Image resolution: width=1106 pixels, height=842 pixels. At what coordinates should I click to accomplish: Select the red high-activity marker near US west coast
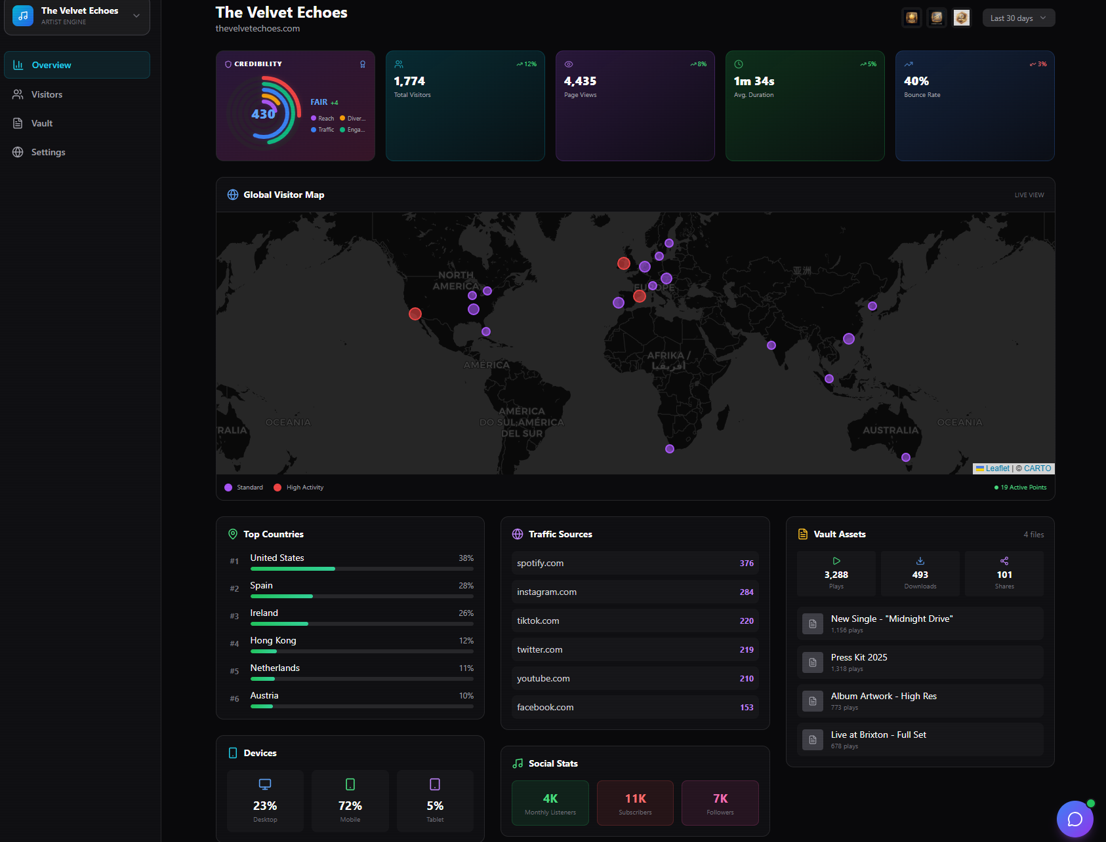(415, 314)
